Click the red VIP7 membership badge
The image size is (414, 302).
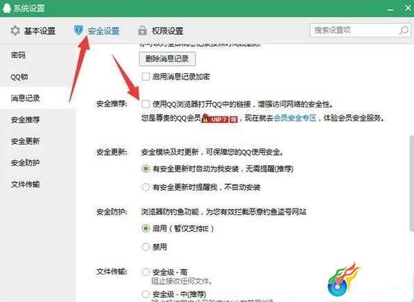pos(220,119)
